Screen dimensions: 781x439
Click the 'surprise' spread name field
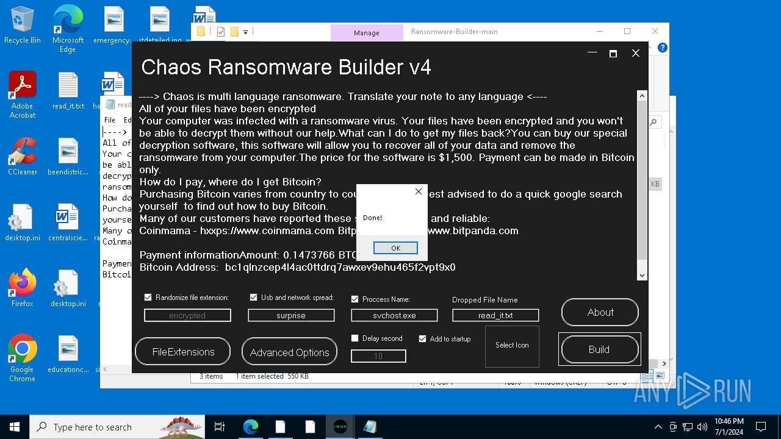[x=291, y=315]
